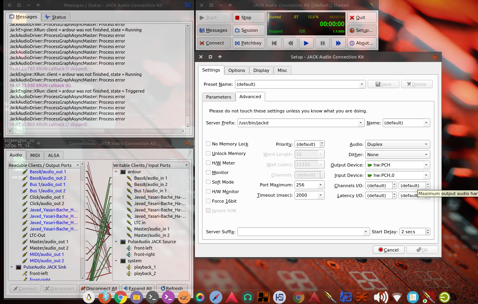Click the Server Suffix input field
The width and height of the screenshot is (478, 304).
coord(301,232)
